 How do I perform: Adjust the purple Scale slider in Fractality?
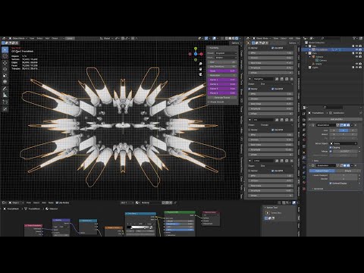[x=222, y=71]
